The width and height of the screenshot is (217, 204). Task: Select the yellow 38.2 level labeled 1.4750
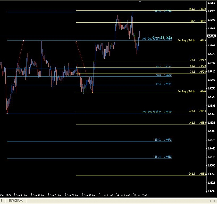click(x=198, y=60)
